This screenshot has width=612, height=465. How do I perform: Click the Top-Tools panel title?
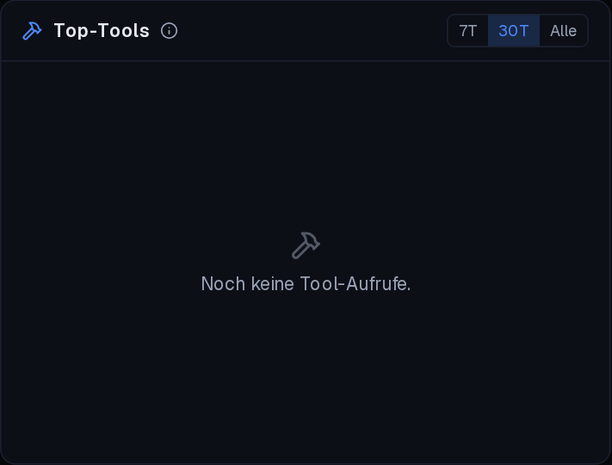tap(102, 31)
